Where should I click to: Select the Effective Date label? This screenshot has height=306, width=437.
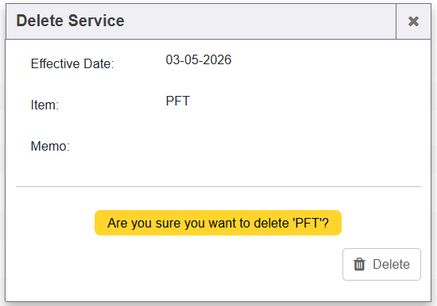pos(72,63)
